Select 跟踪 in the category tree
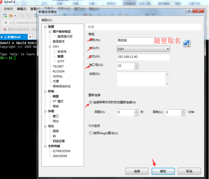 (55, 131)
